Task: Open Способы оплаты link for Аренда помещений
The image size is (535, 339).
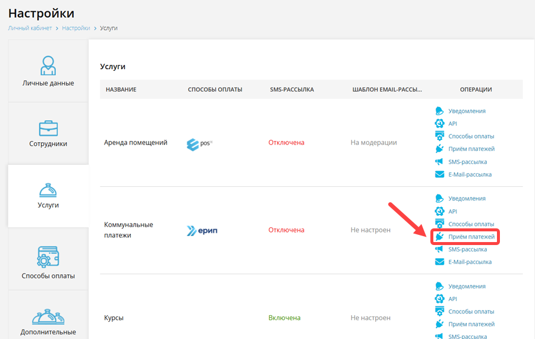Action: point(471,136)
